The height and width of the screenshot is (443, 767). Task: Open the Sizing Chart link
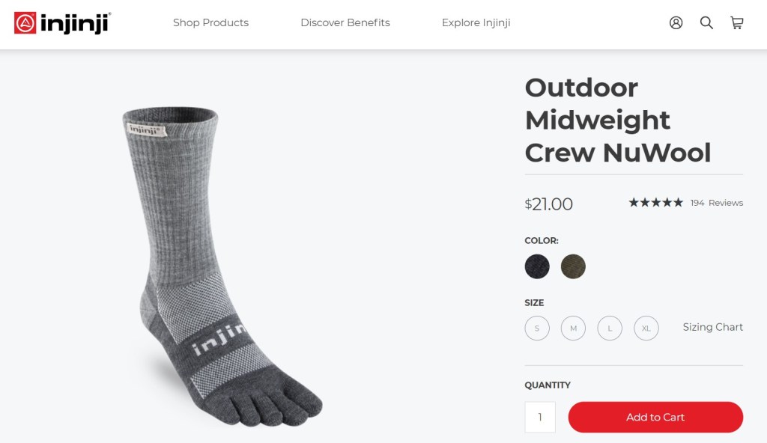click(x=713, y=327)
